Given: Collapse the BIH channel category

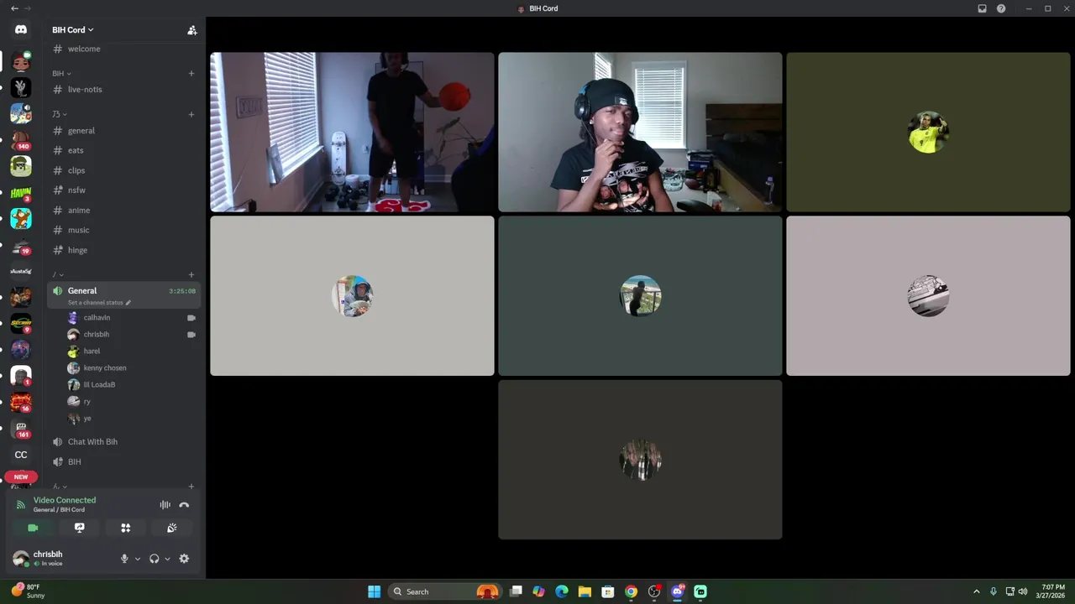Looking at the screenshot, I should (x=61, y=73).
